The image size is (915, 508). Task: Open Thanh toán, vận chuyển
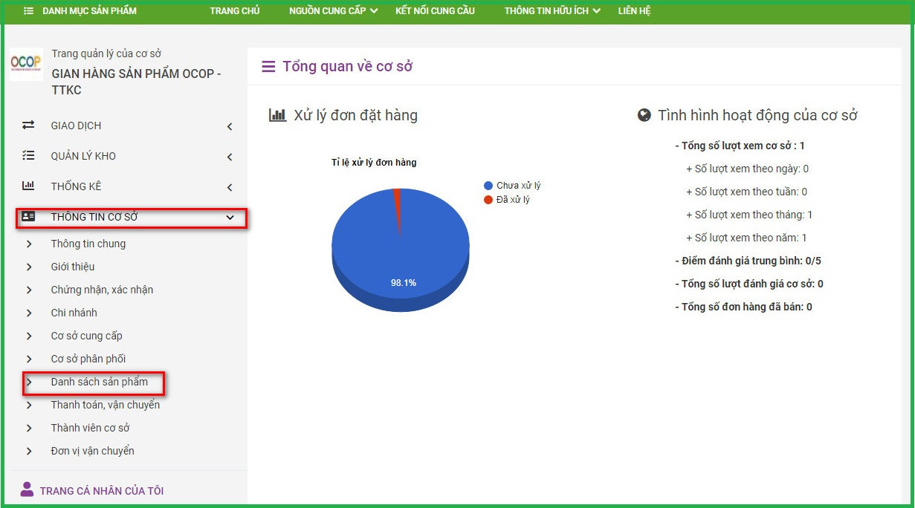pos(106,405)
